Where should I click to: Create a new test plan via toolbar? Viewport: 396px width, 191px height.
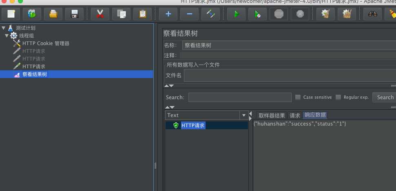11,14
